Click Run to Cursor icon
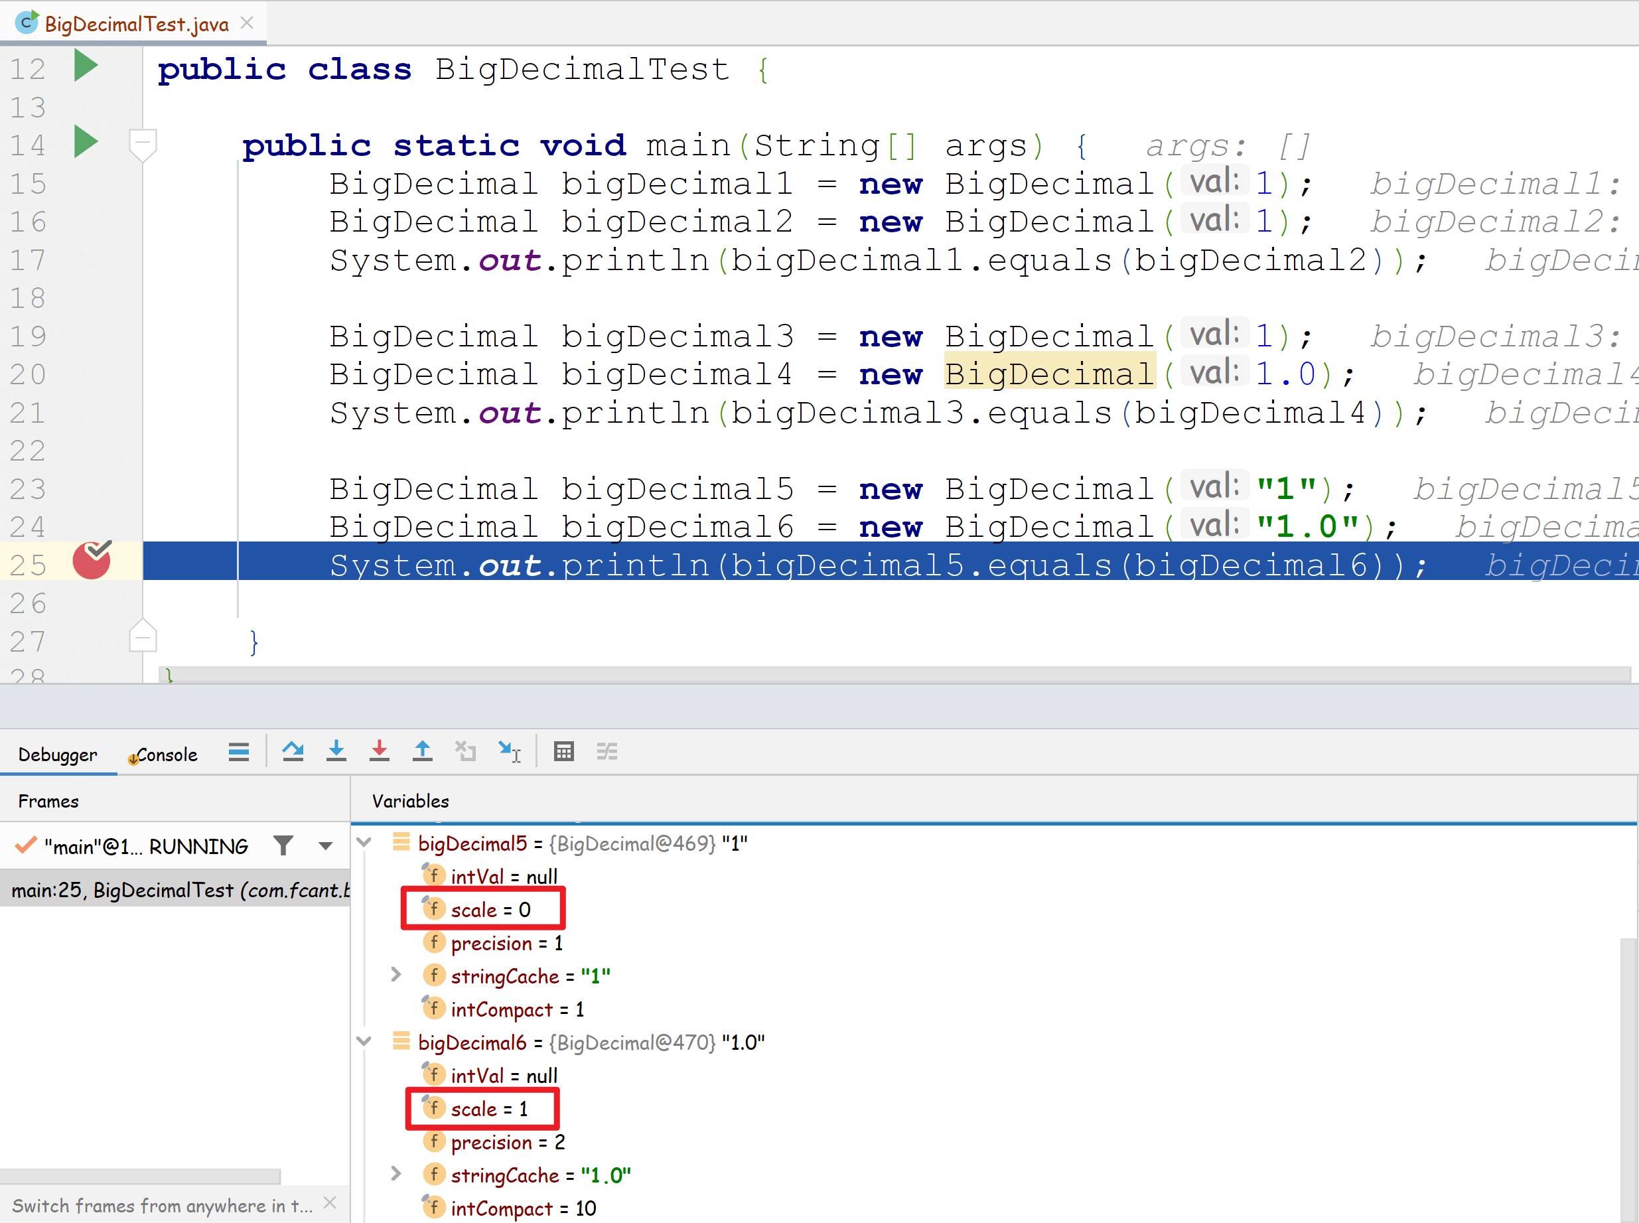 (510, 751)
